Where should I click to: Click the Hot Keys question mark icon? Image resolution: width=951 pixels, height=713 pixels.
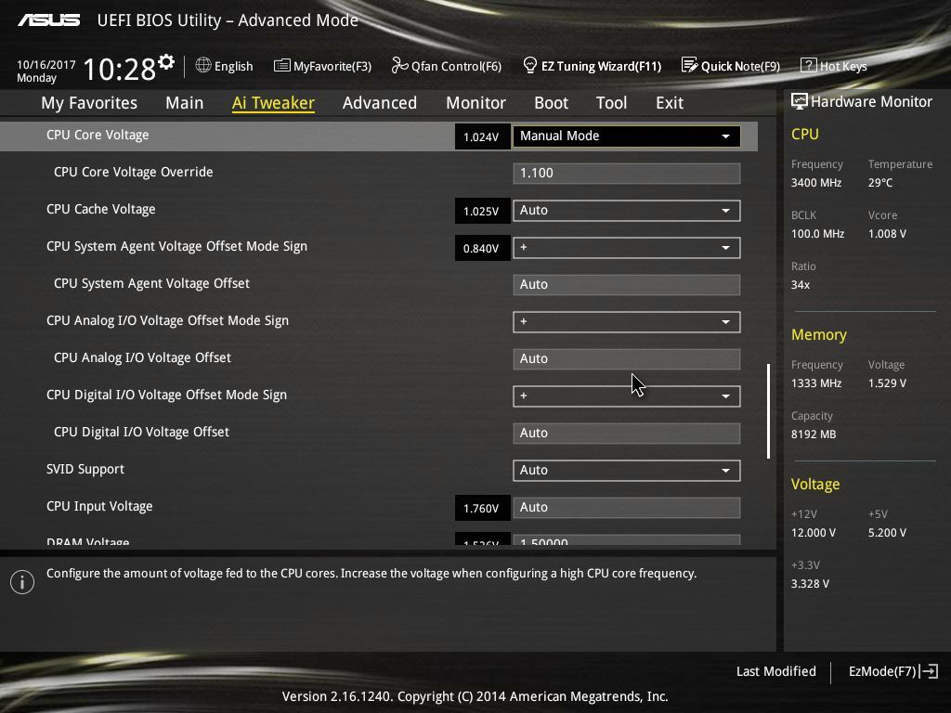[809, 65]
